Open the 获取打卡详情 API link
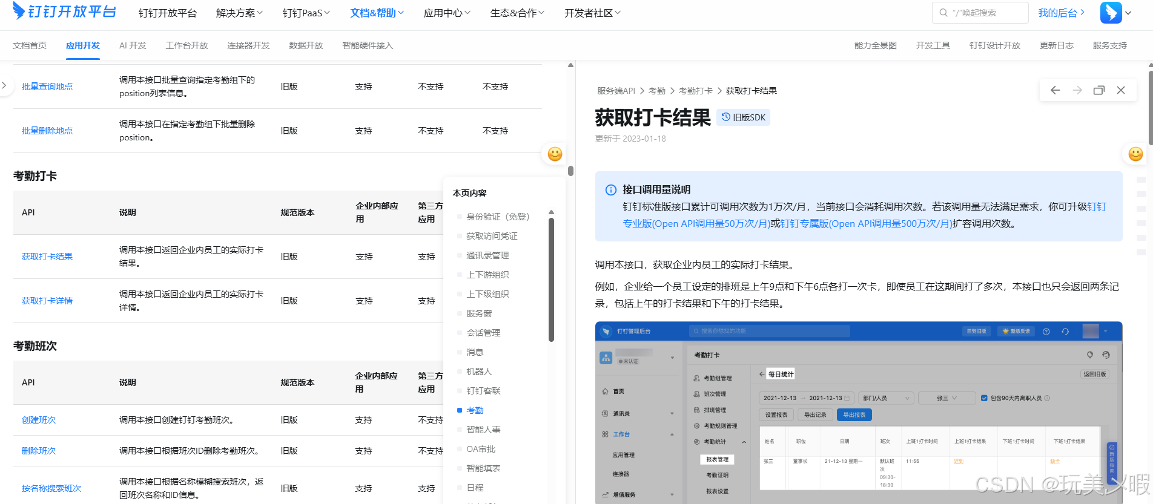Image resolution: width=1153 pixels, height=504 pixels. point(47,301)
